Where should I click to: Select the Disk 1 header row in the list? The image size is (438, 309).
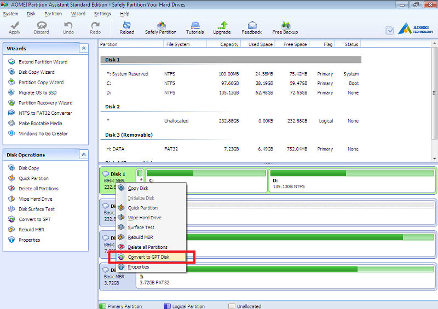tap(230, 60)
